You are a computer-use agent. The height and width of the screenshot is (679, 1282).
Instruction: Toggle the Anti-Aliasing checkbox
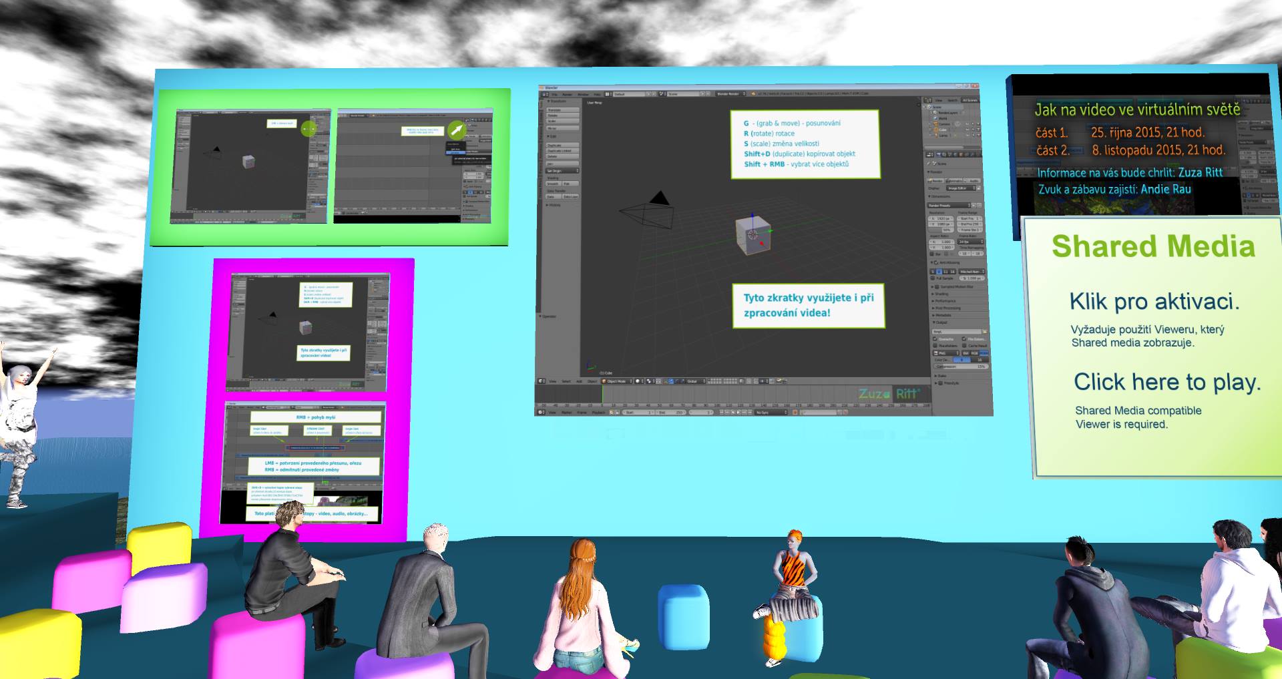click(935, 263)
